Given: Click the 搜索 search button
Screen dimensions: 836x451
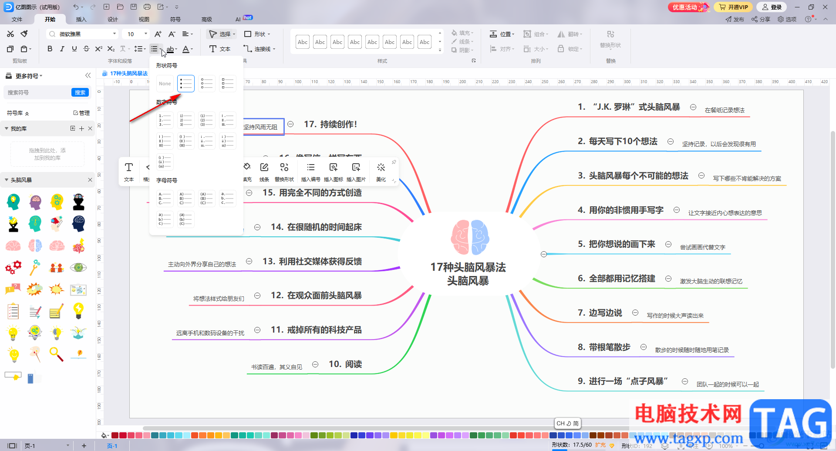Looking at the screenshot, I should coord(80,92).
